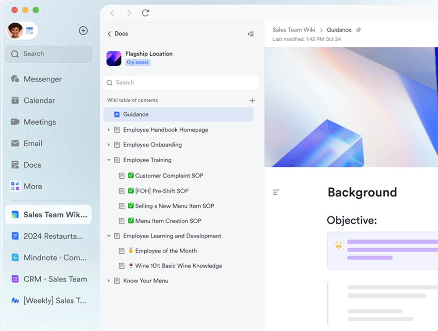Open the document outline icon beside Background
Screen dimensions: 438x331
(276, 193)
